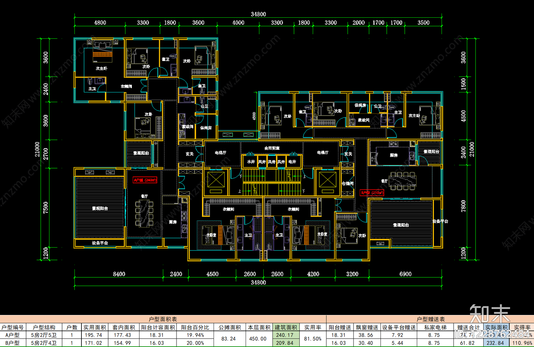Click the 7800 vertical dimension label
This screenshot has width=534, height=347.
click(x=463, y=206)
